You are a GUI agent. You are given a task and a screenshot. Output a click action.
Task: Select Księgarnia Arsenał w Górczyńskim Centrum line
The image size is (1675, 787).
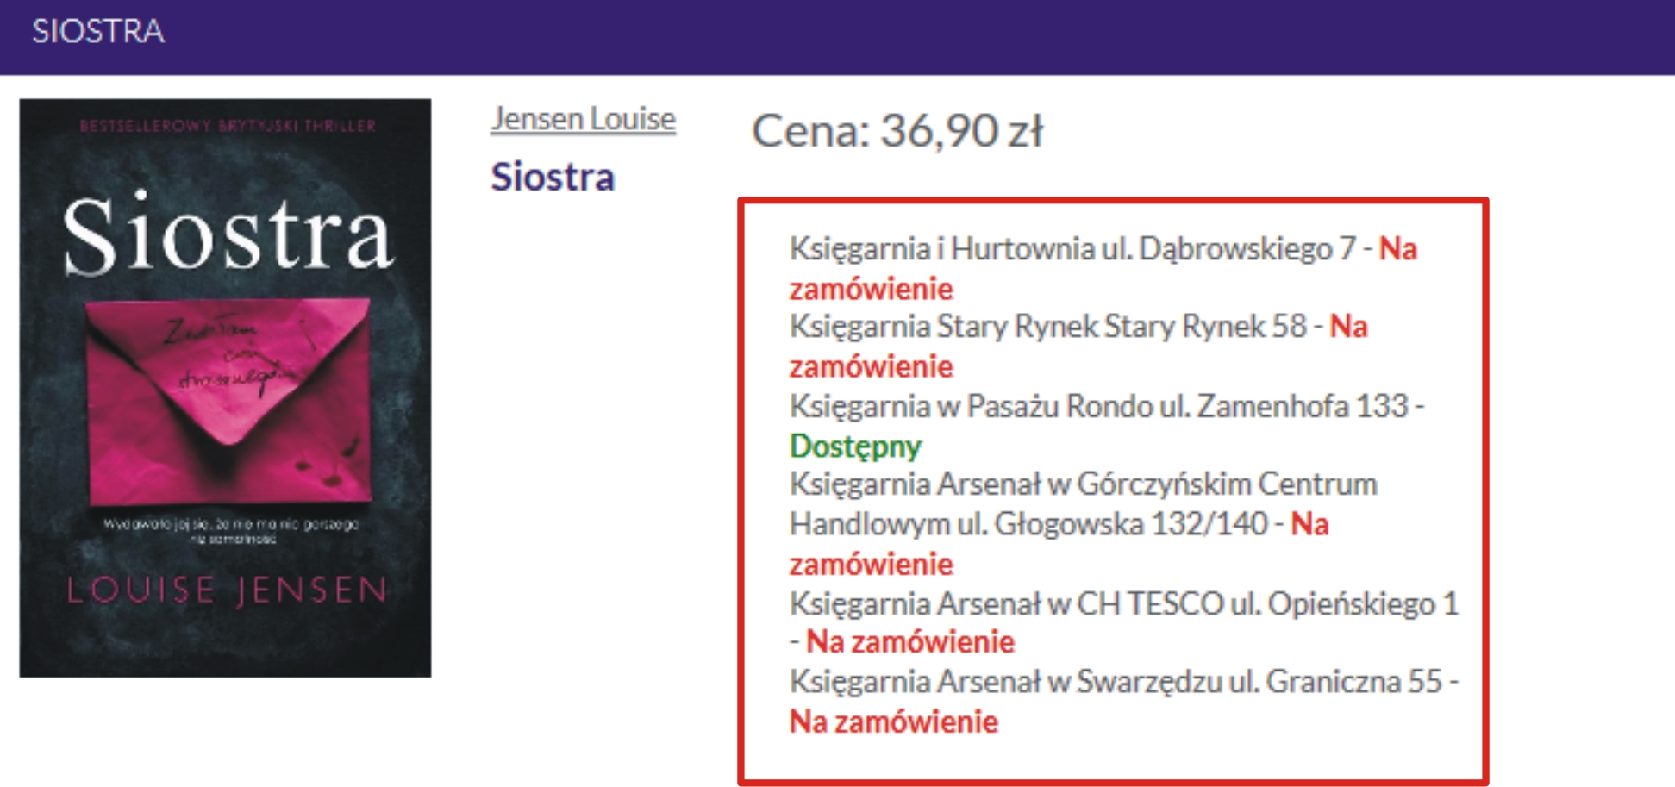click(1083, 484)
